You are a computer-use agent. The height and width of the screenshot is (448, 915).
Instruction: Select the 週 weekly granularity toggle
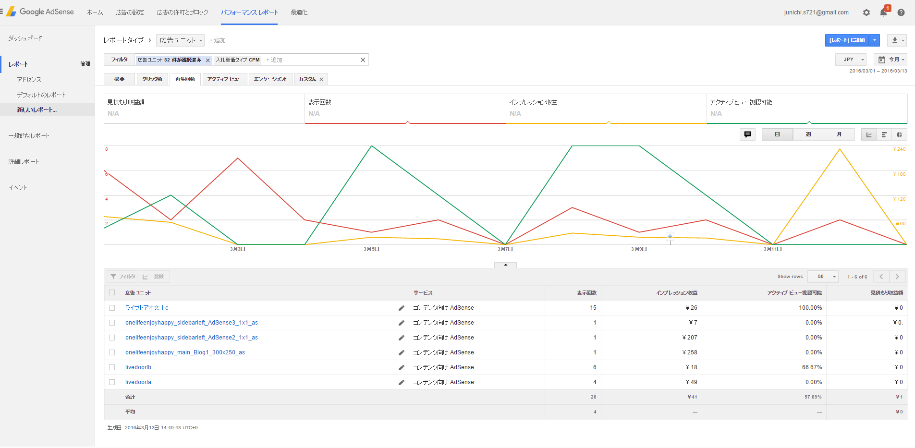808,134
